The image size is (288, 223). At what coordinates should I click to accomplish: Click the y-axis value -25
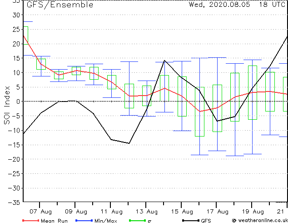(x=14, y=174)
